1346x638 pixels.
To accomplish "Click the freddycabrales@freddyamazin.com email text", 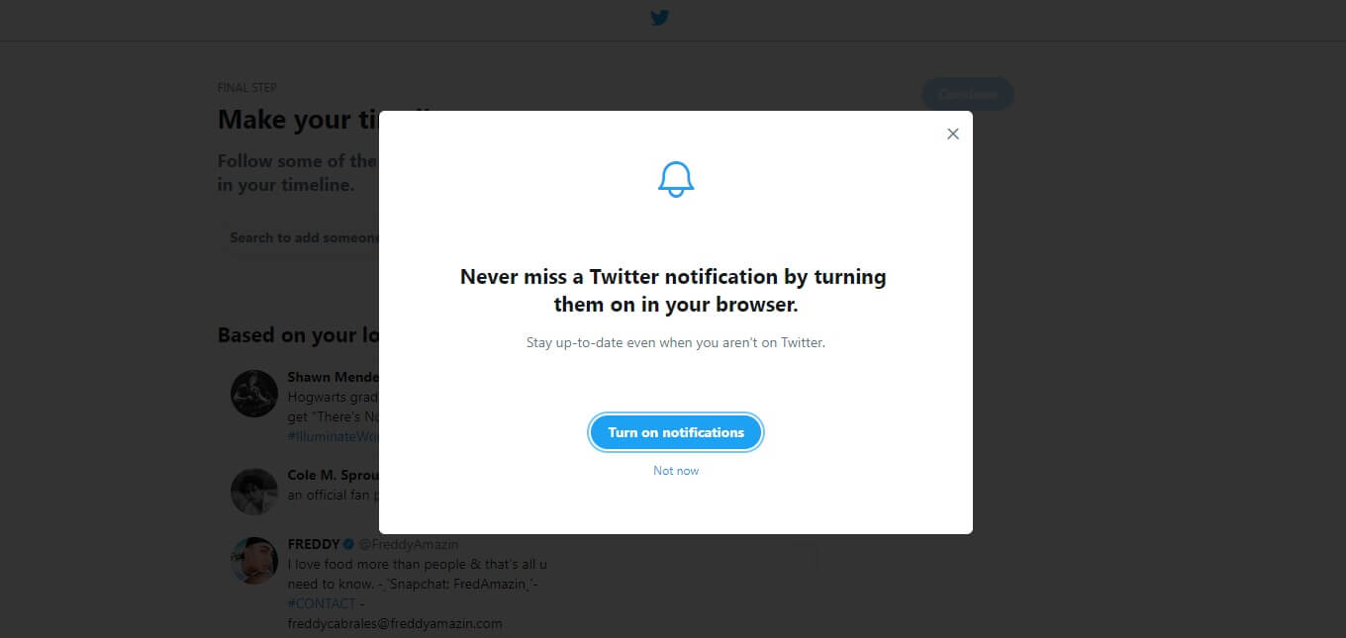I will tap(395, 623).
